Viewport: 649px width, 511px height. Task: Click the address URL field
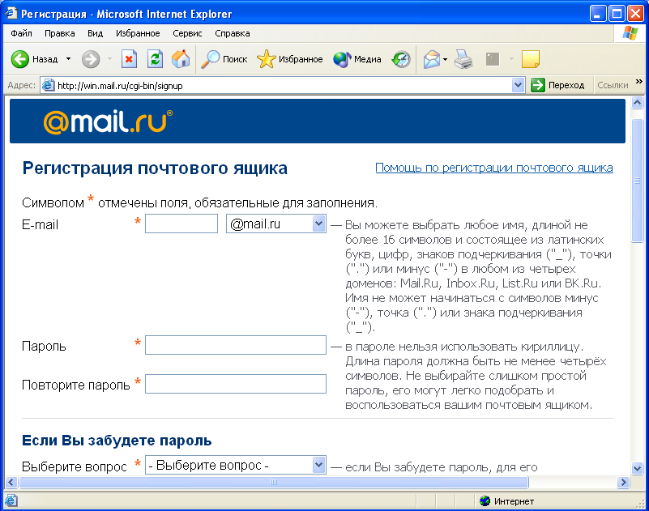[283, 85]
